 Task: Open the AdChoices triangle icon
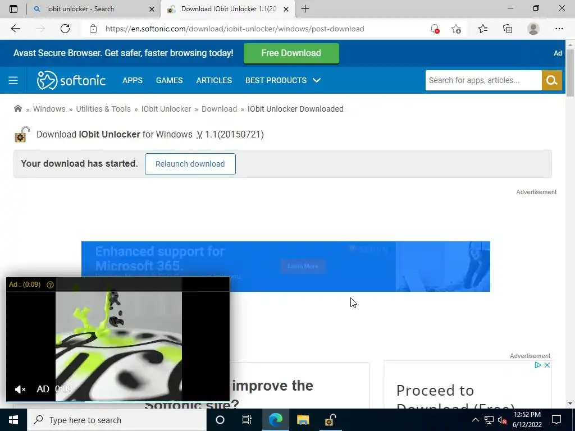(x=537, y=365)
